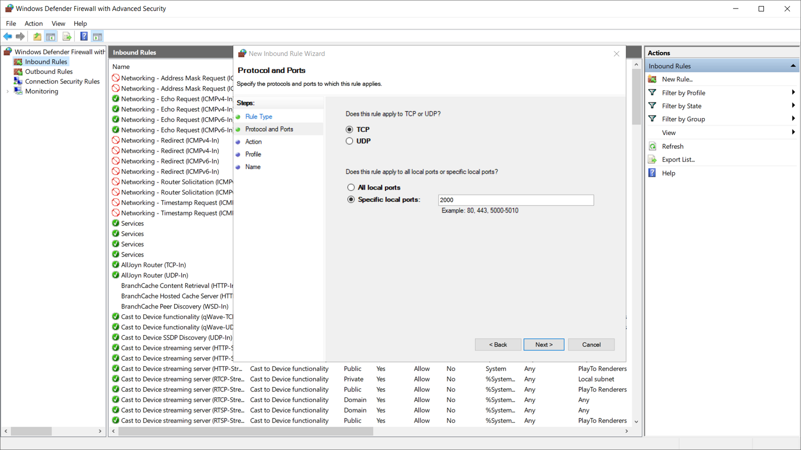Image resolution: width=801 pixels, height=450 pixels.
Task: Choose All local ports option
Action: (351, 187)
